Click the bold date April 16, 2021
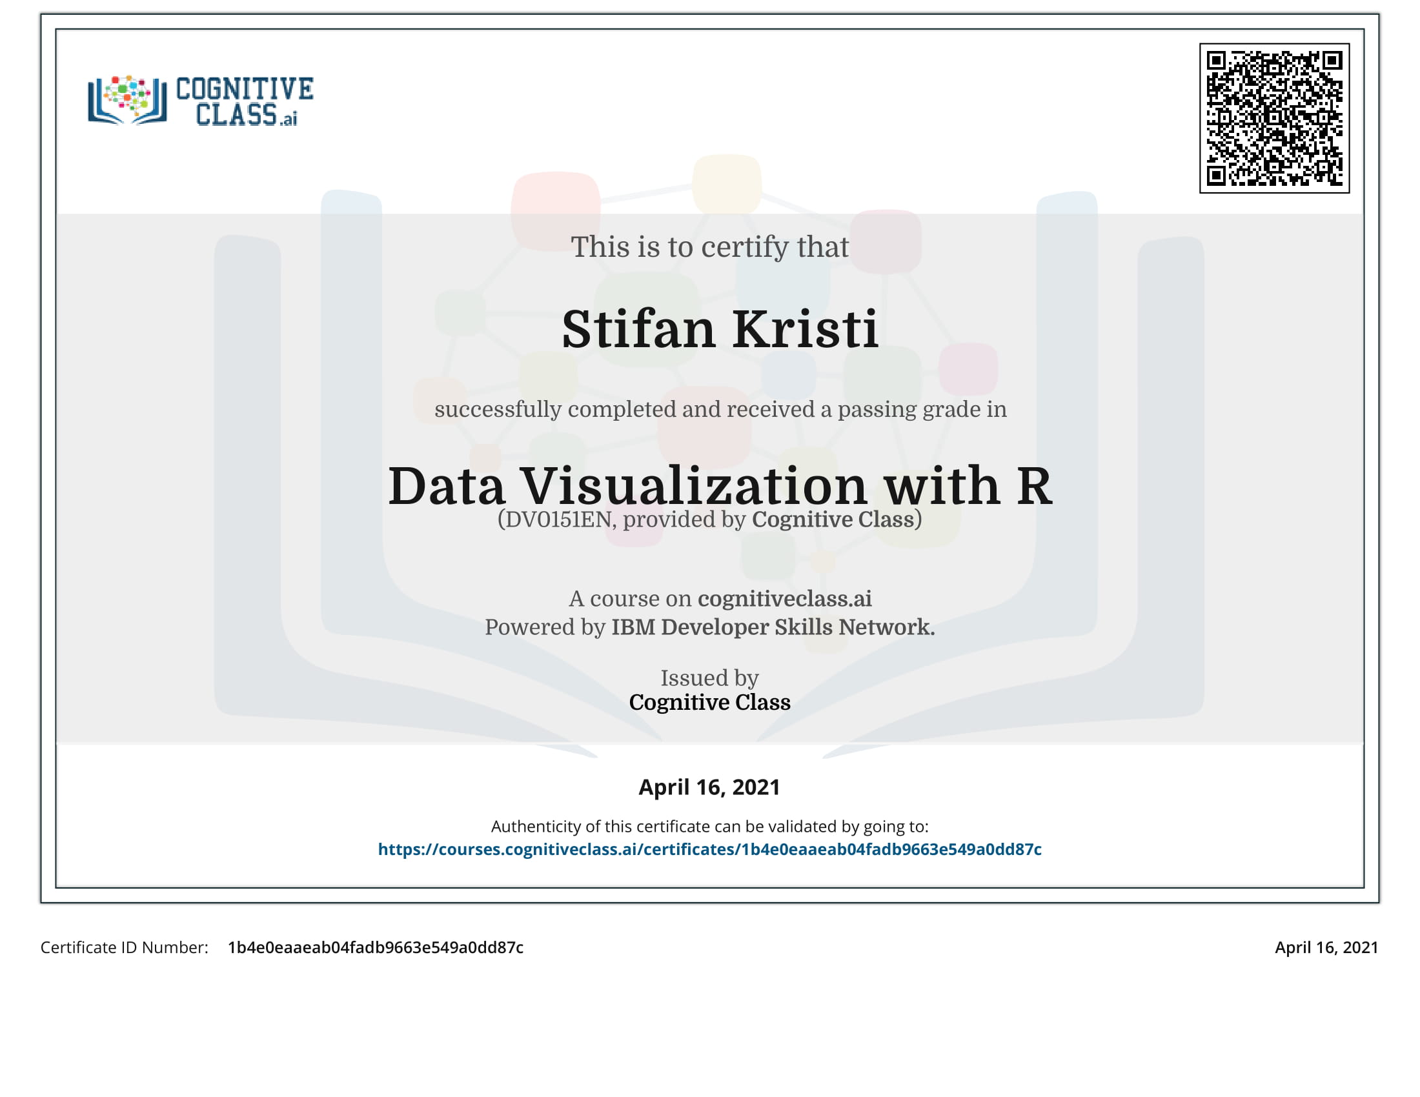Image resolution: width=1420 pixels, height=1097 pixels. click(x=709, y=787)
